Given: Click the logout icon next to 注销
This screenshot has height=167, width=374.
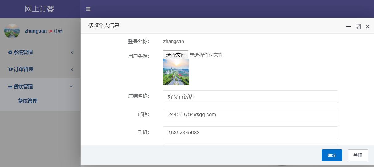Looking at the screenshot, I should pos(50,31).
